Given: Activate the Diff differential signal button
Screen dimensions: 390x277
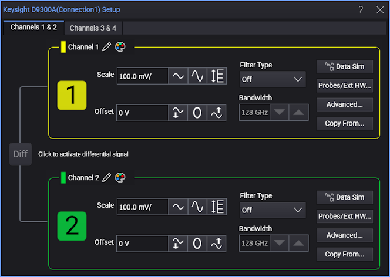Looking at the screenshot, I should pos(21,154).
